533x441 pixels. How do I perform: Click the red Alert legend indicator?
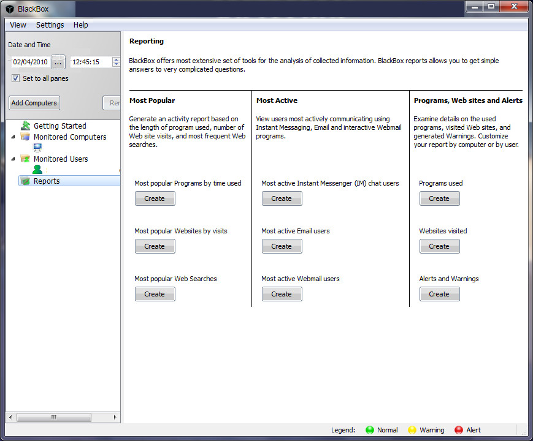459,430
